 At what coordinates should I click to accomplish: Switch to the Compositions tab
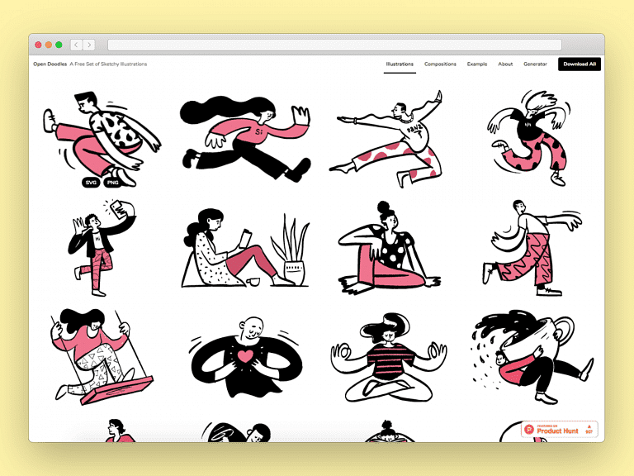coord(440,64)
